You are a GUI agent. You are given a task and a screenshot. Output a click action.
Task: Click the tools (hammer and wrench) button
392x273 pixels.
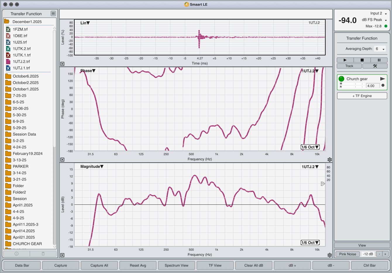click(x=375, y=66)
